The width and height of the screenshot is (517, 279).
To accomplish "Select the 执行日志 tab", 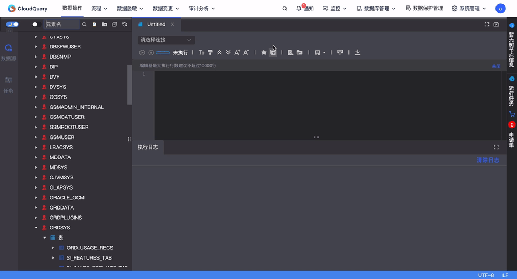I will (148, 147).
